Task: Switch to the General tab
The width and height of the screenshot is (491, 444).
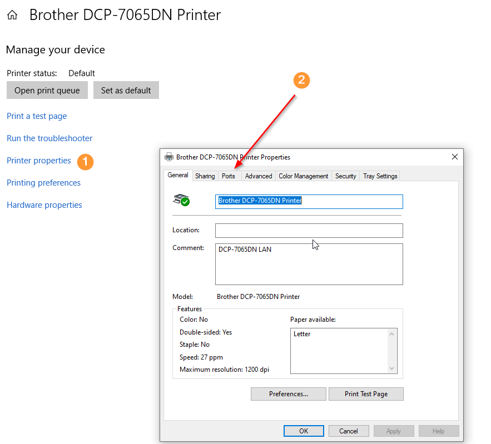Action: 178,175
